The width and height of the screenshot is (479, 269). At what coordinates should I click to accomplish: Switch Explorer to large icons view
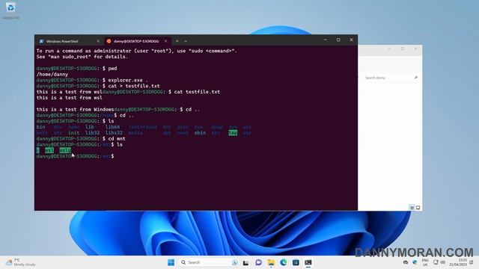click(418, 208)
